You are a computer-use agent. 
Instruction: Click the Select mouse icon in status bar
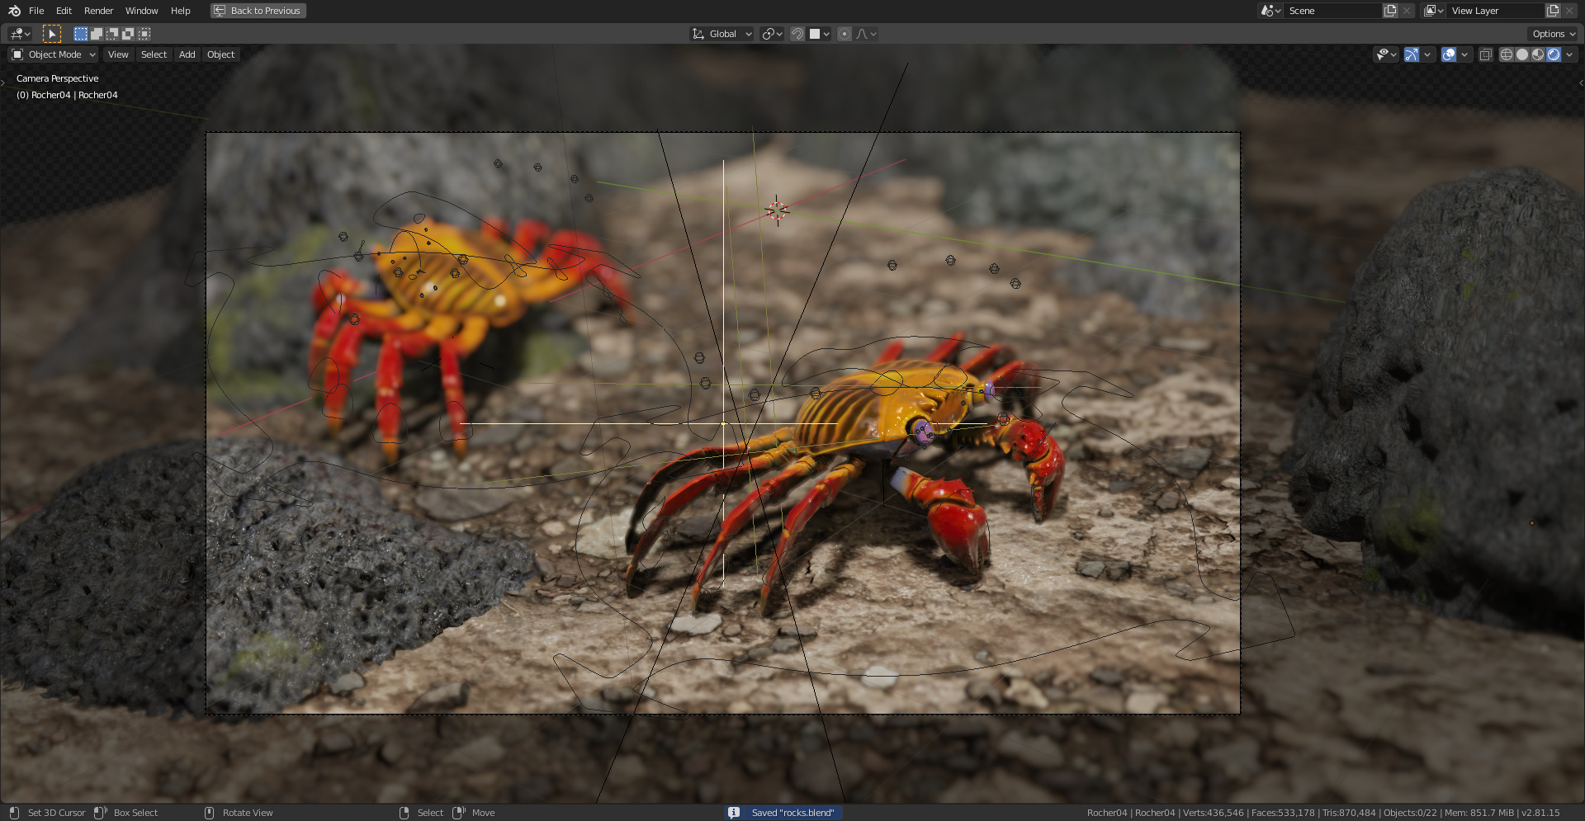click(404, 813)
